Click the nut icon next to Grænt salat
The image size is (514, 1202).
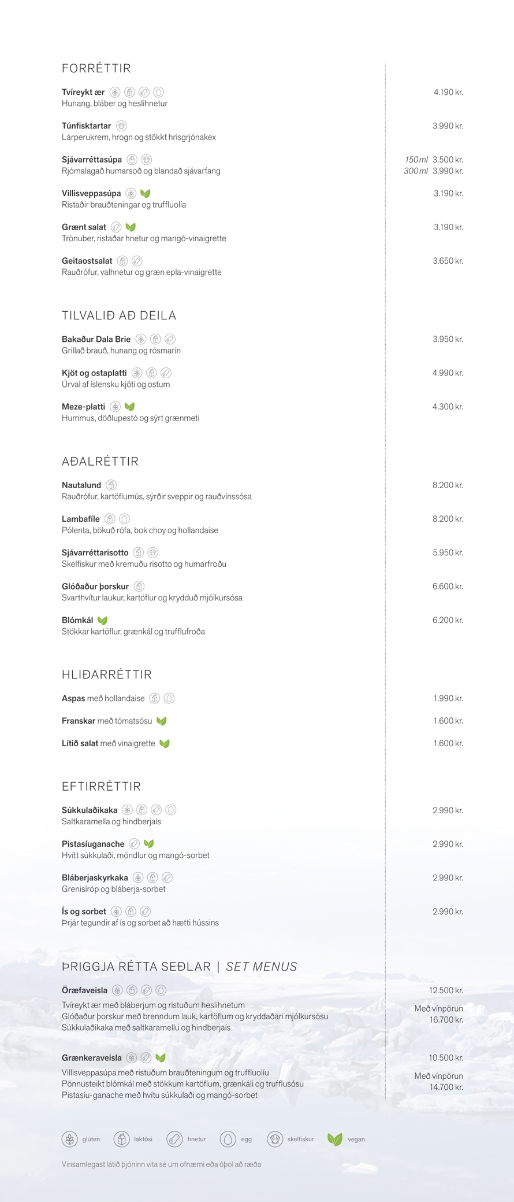tap(116, 227)
